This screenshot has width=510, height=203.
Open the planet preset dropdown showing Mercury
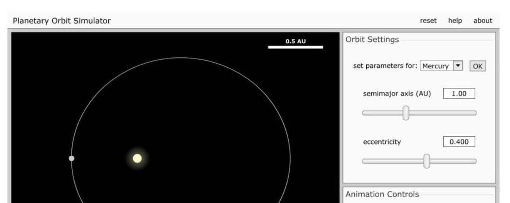[x=441, y=66]
